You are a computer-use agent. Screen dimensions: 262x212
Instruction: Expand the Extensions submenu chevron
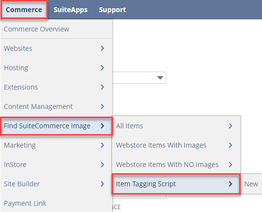(102, 87)
